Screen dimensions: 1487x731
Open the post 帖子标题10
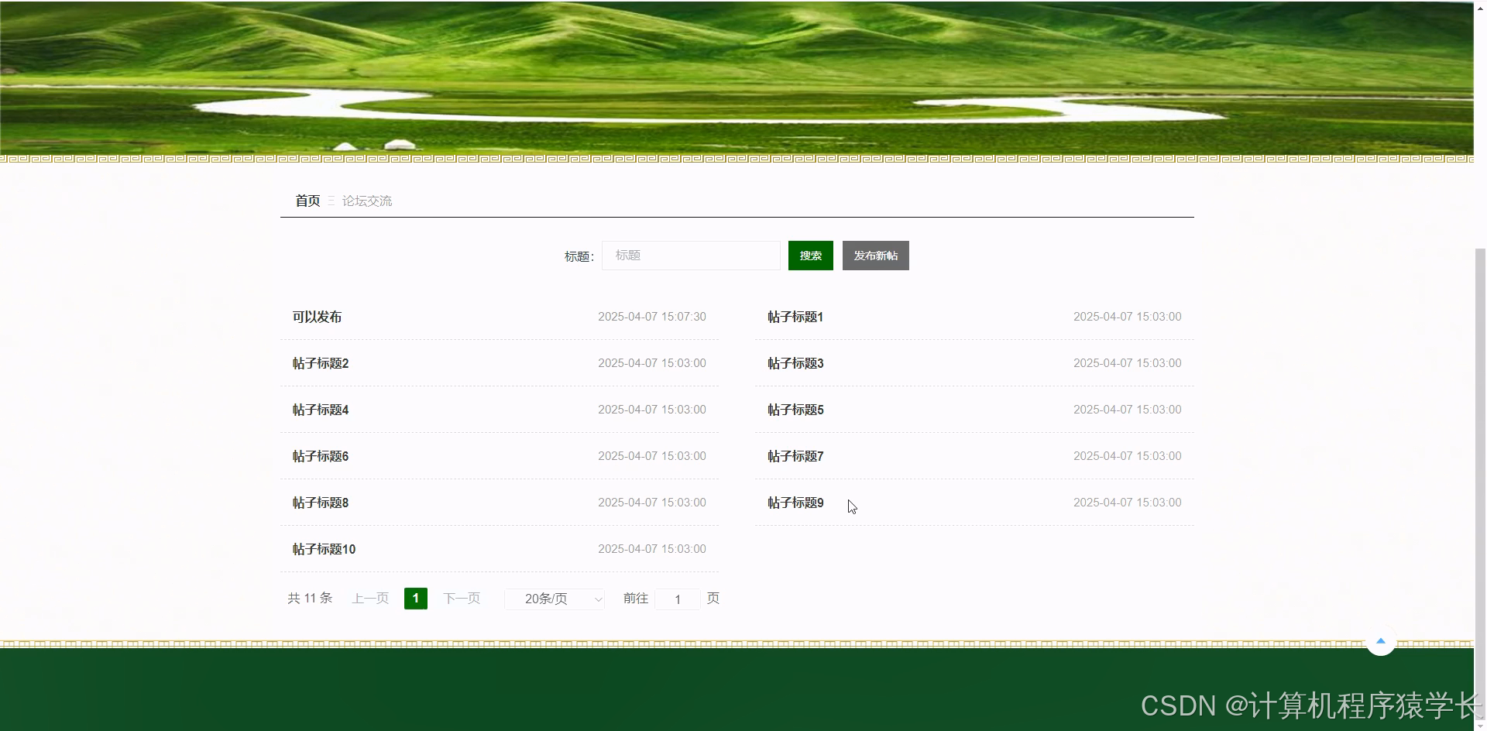pos(324,549)
